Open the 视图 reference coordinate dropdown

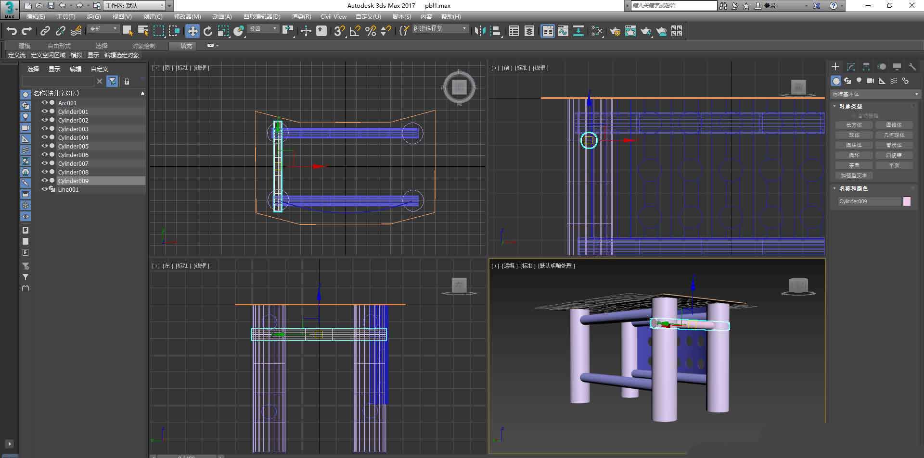click(263, 29)
